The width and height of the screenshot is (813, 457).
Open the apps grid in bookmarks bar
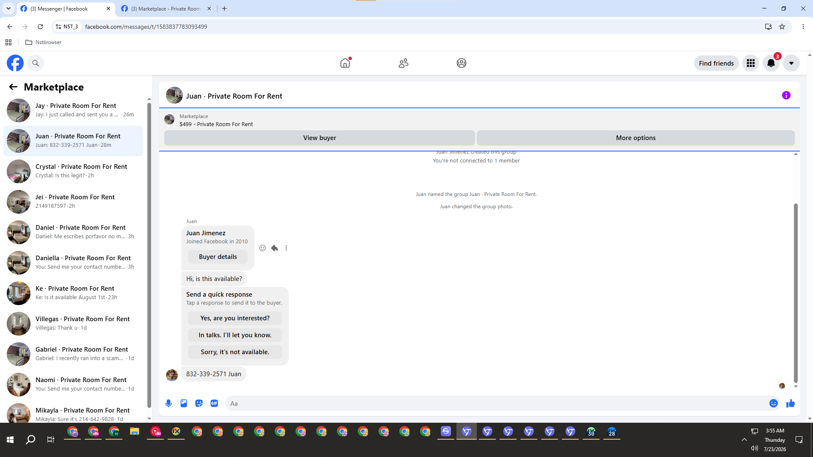pyautogui.click(x=8, y=42)
